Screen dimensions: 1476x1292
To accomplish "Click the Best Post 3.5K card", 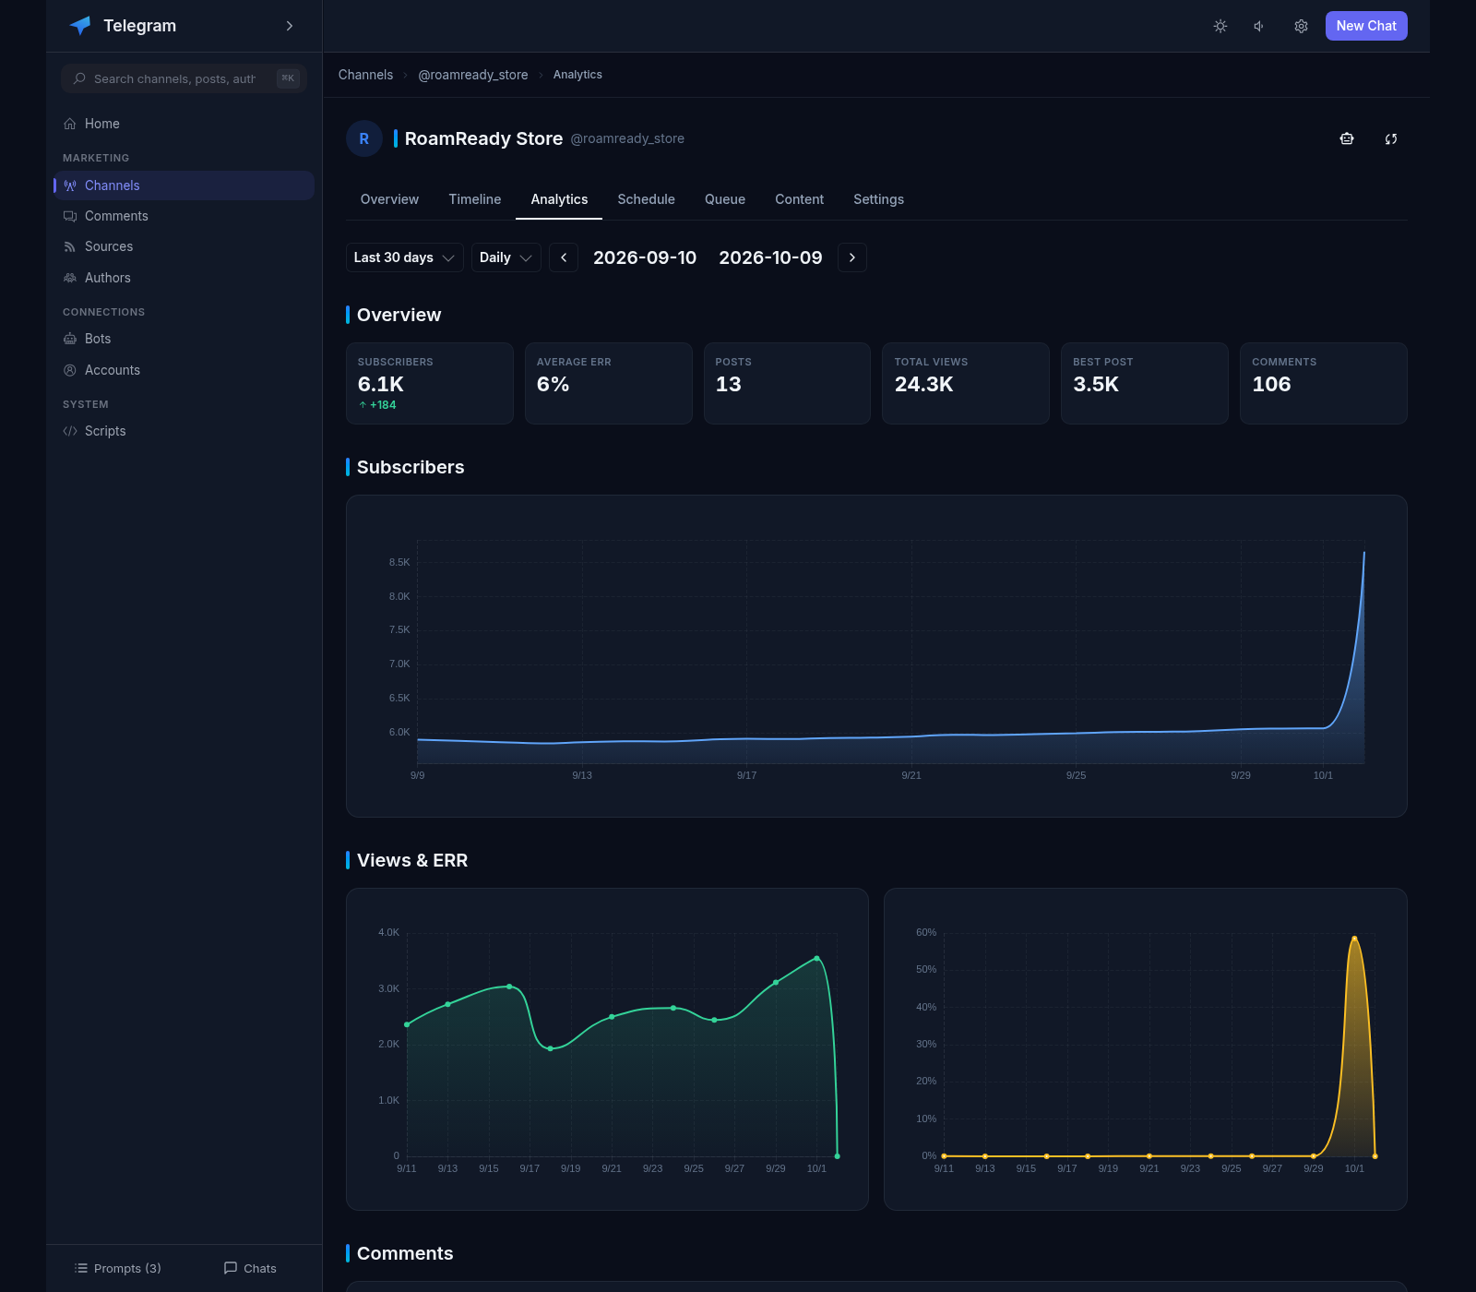I will (1145, 383).
